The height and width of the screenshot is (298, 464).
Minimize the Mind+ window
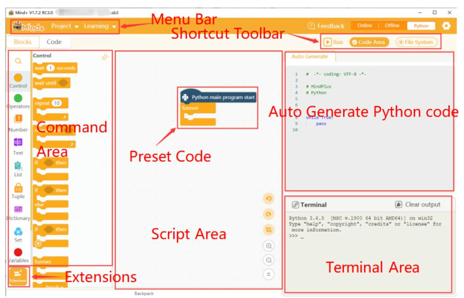[x=420, y=13]
